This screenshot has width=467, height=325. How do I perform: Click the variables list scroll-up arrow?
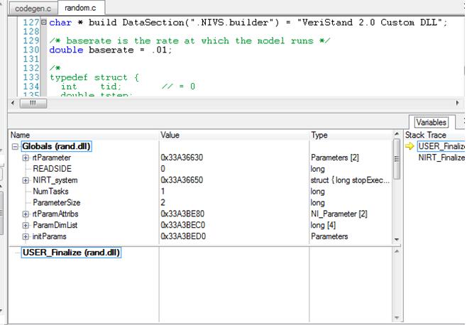tap(397, 135)
